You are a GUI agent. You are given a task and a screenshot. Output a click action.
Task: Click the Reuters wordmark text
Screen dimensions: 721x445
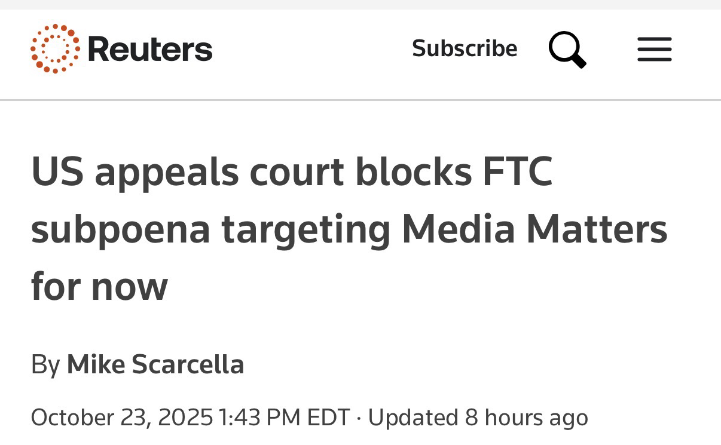point(150,49)
